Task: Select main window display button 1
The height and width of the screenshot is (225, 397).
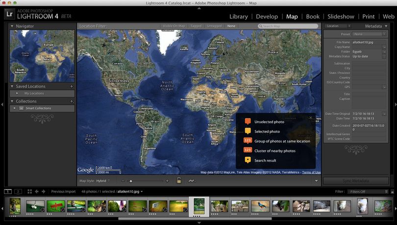Action: pyautogui.click(x=8, y=191)
